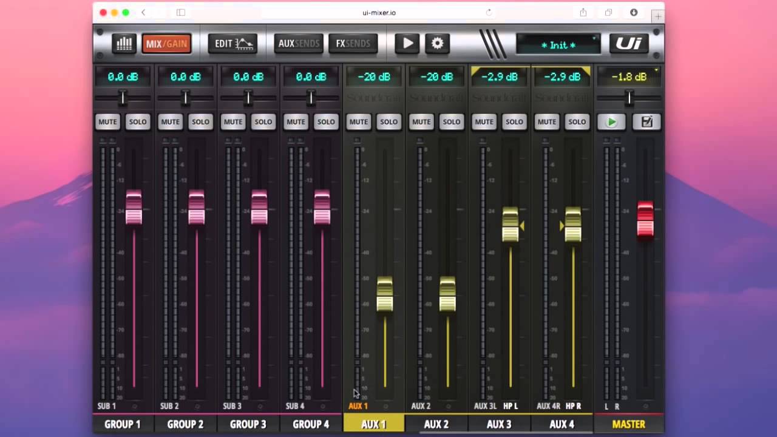Select the MASTER channel label

click(628, 424)
